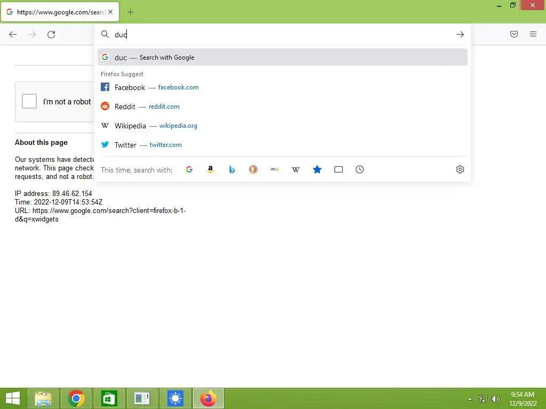The image size is (546, 409).
Task: Click the 'About this page' heading
Action: coord(41,143)
